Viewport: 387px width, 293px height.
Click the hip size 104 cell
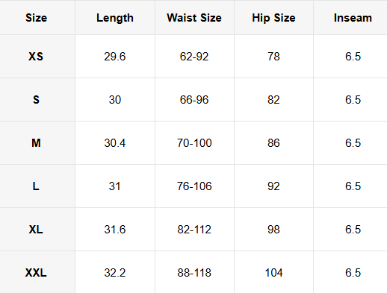click(x=273, y=273)
